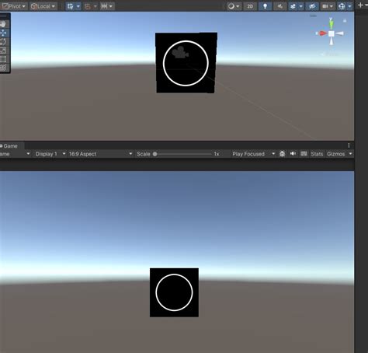Toggle hidden objects visibility icon

point(312,6)
